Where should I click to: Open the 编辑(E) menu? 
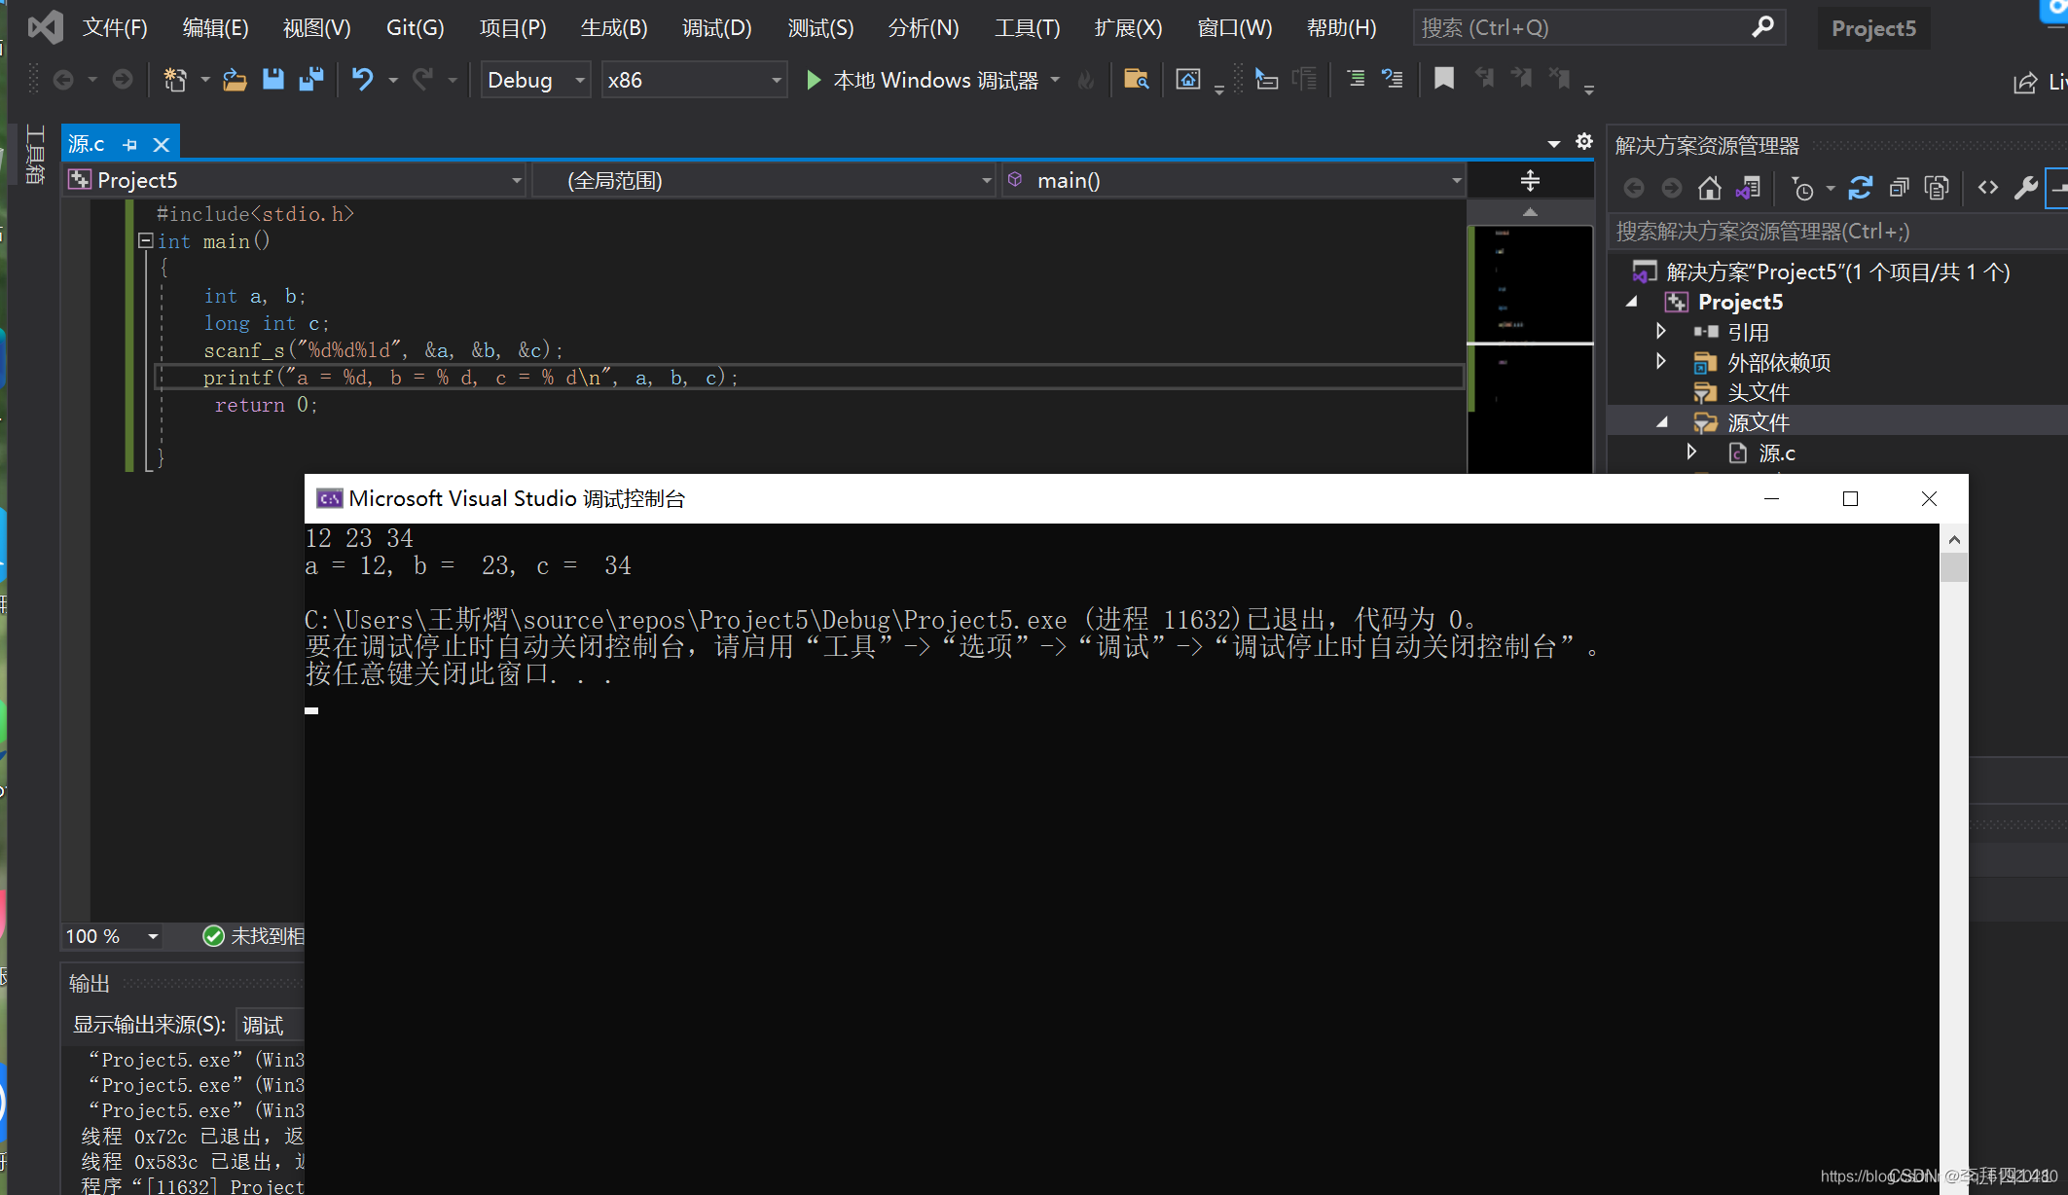coord(215,27)
